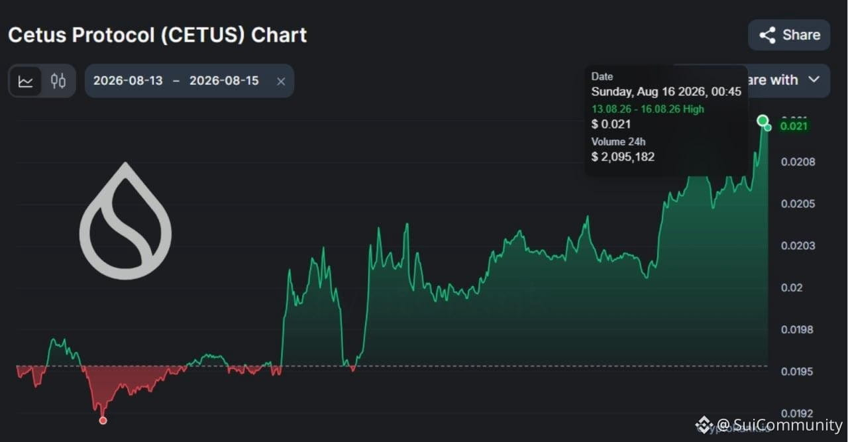Click the 0.0208 axis value
The height and width of the screenshot is (442, 848).
tap(798, 162)
